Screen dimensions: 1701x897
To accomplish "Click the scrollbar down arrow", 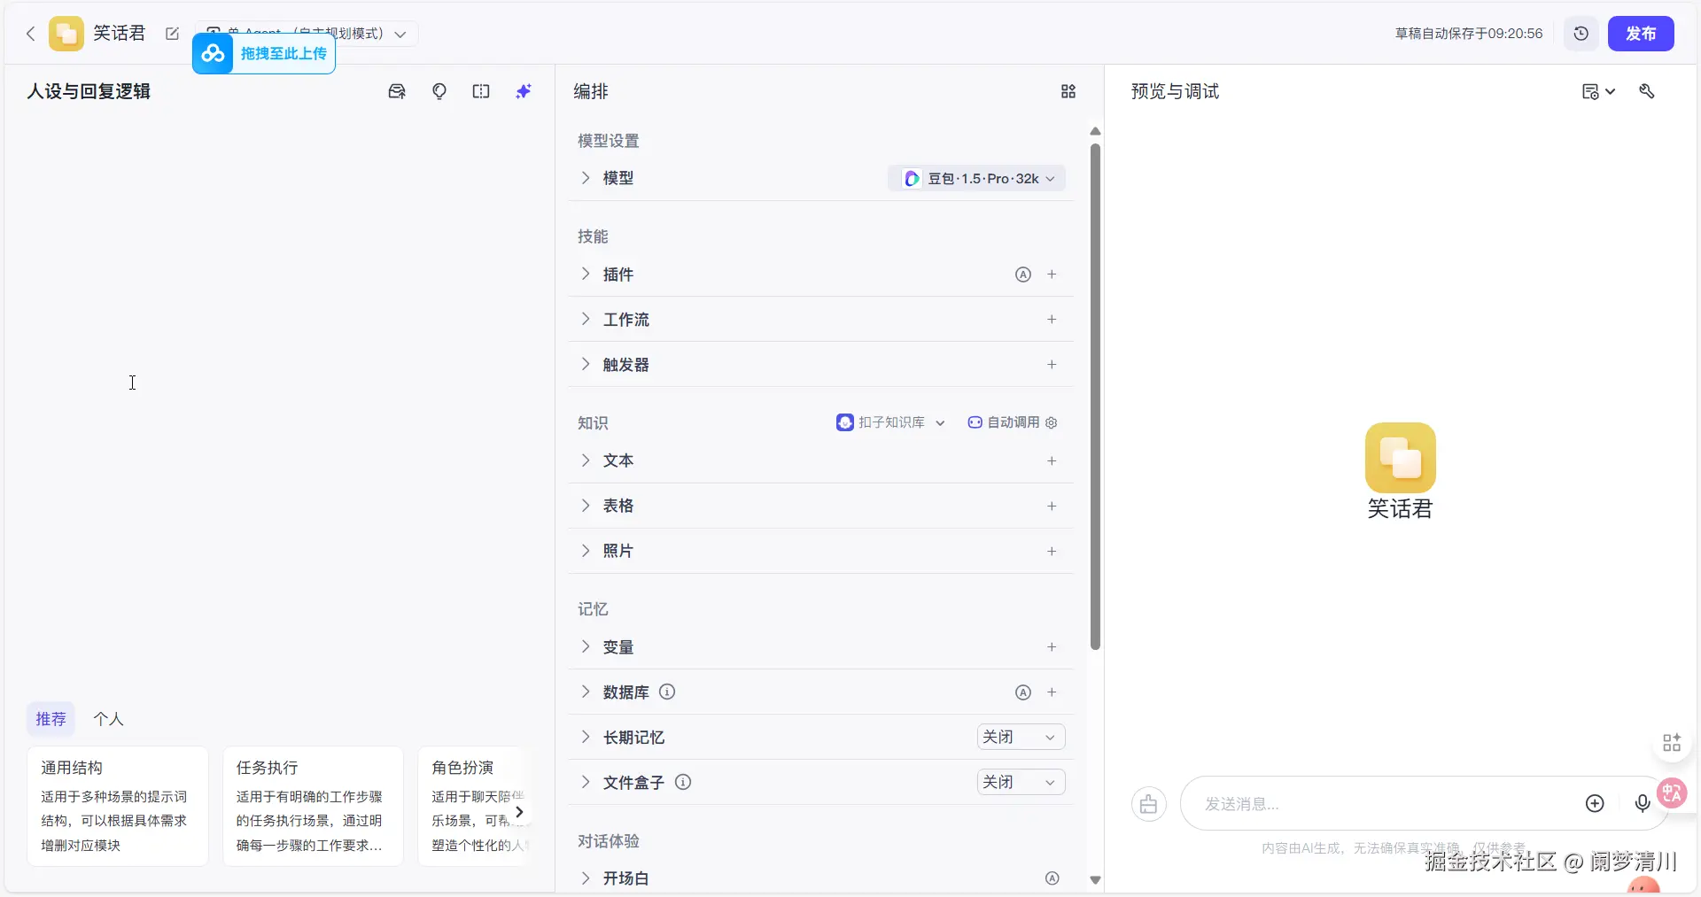I will point(1095,880).
